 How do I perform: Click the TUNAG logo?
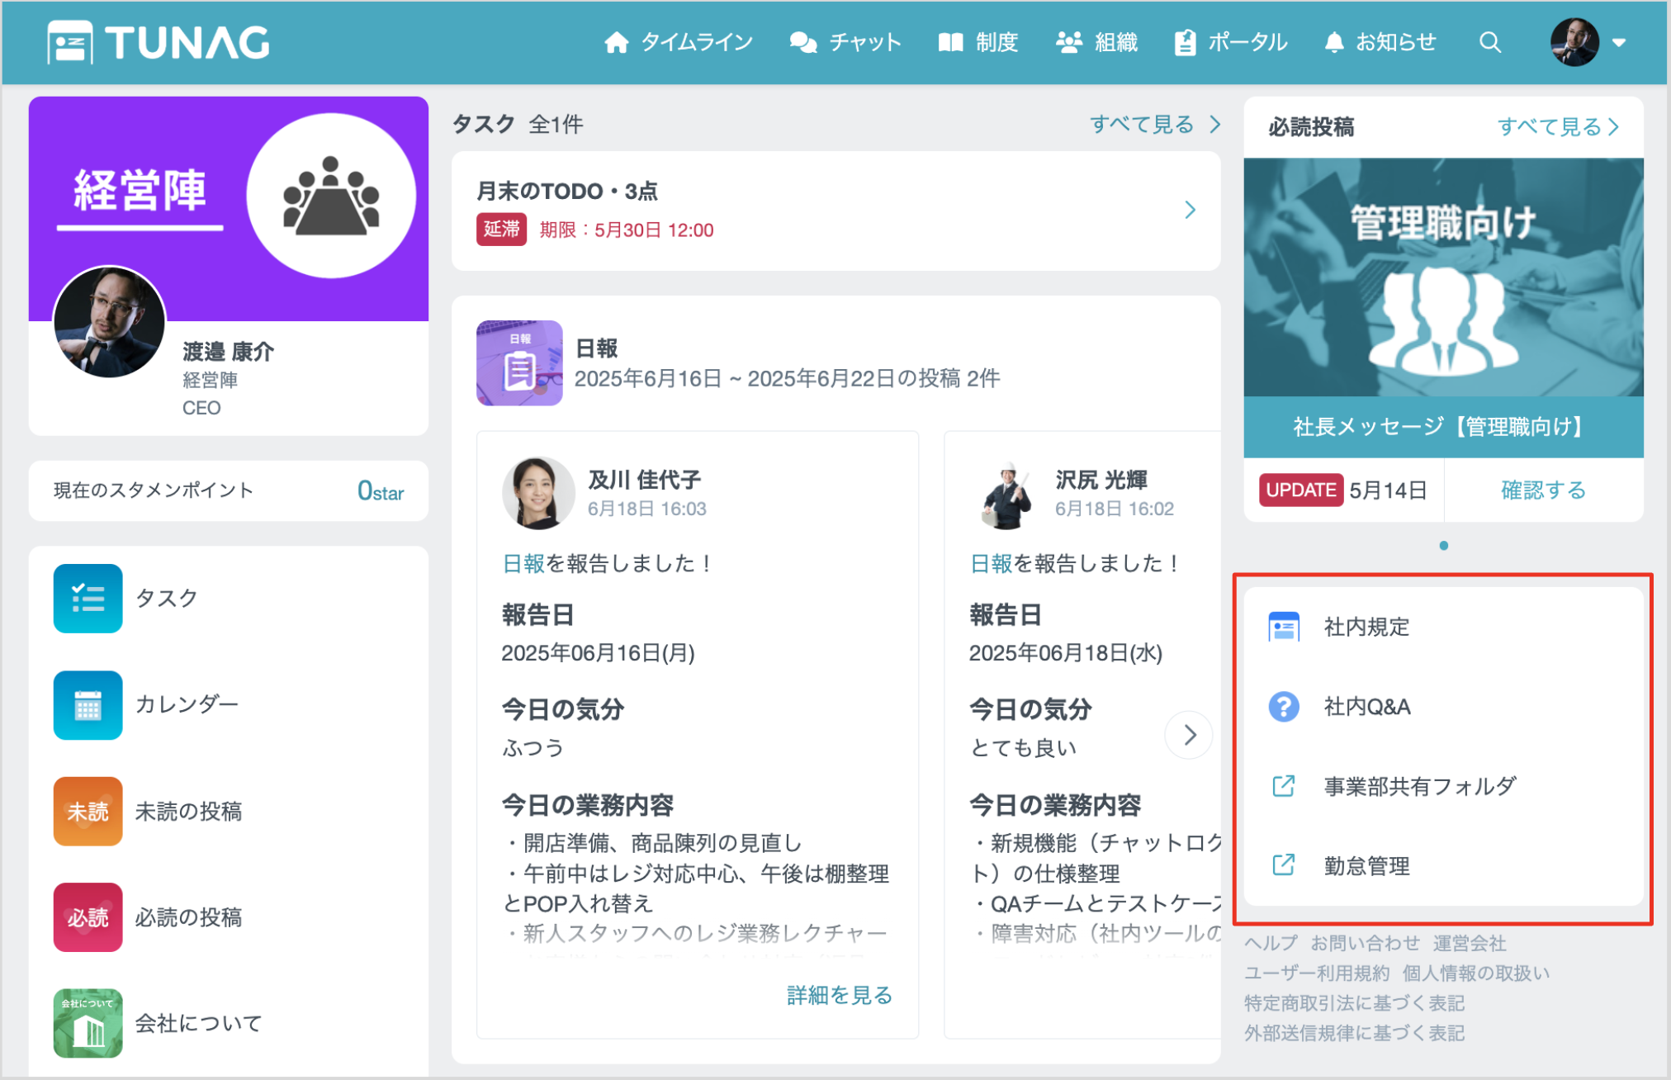pyautogui.click(x=159, y=42)
